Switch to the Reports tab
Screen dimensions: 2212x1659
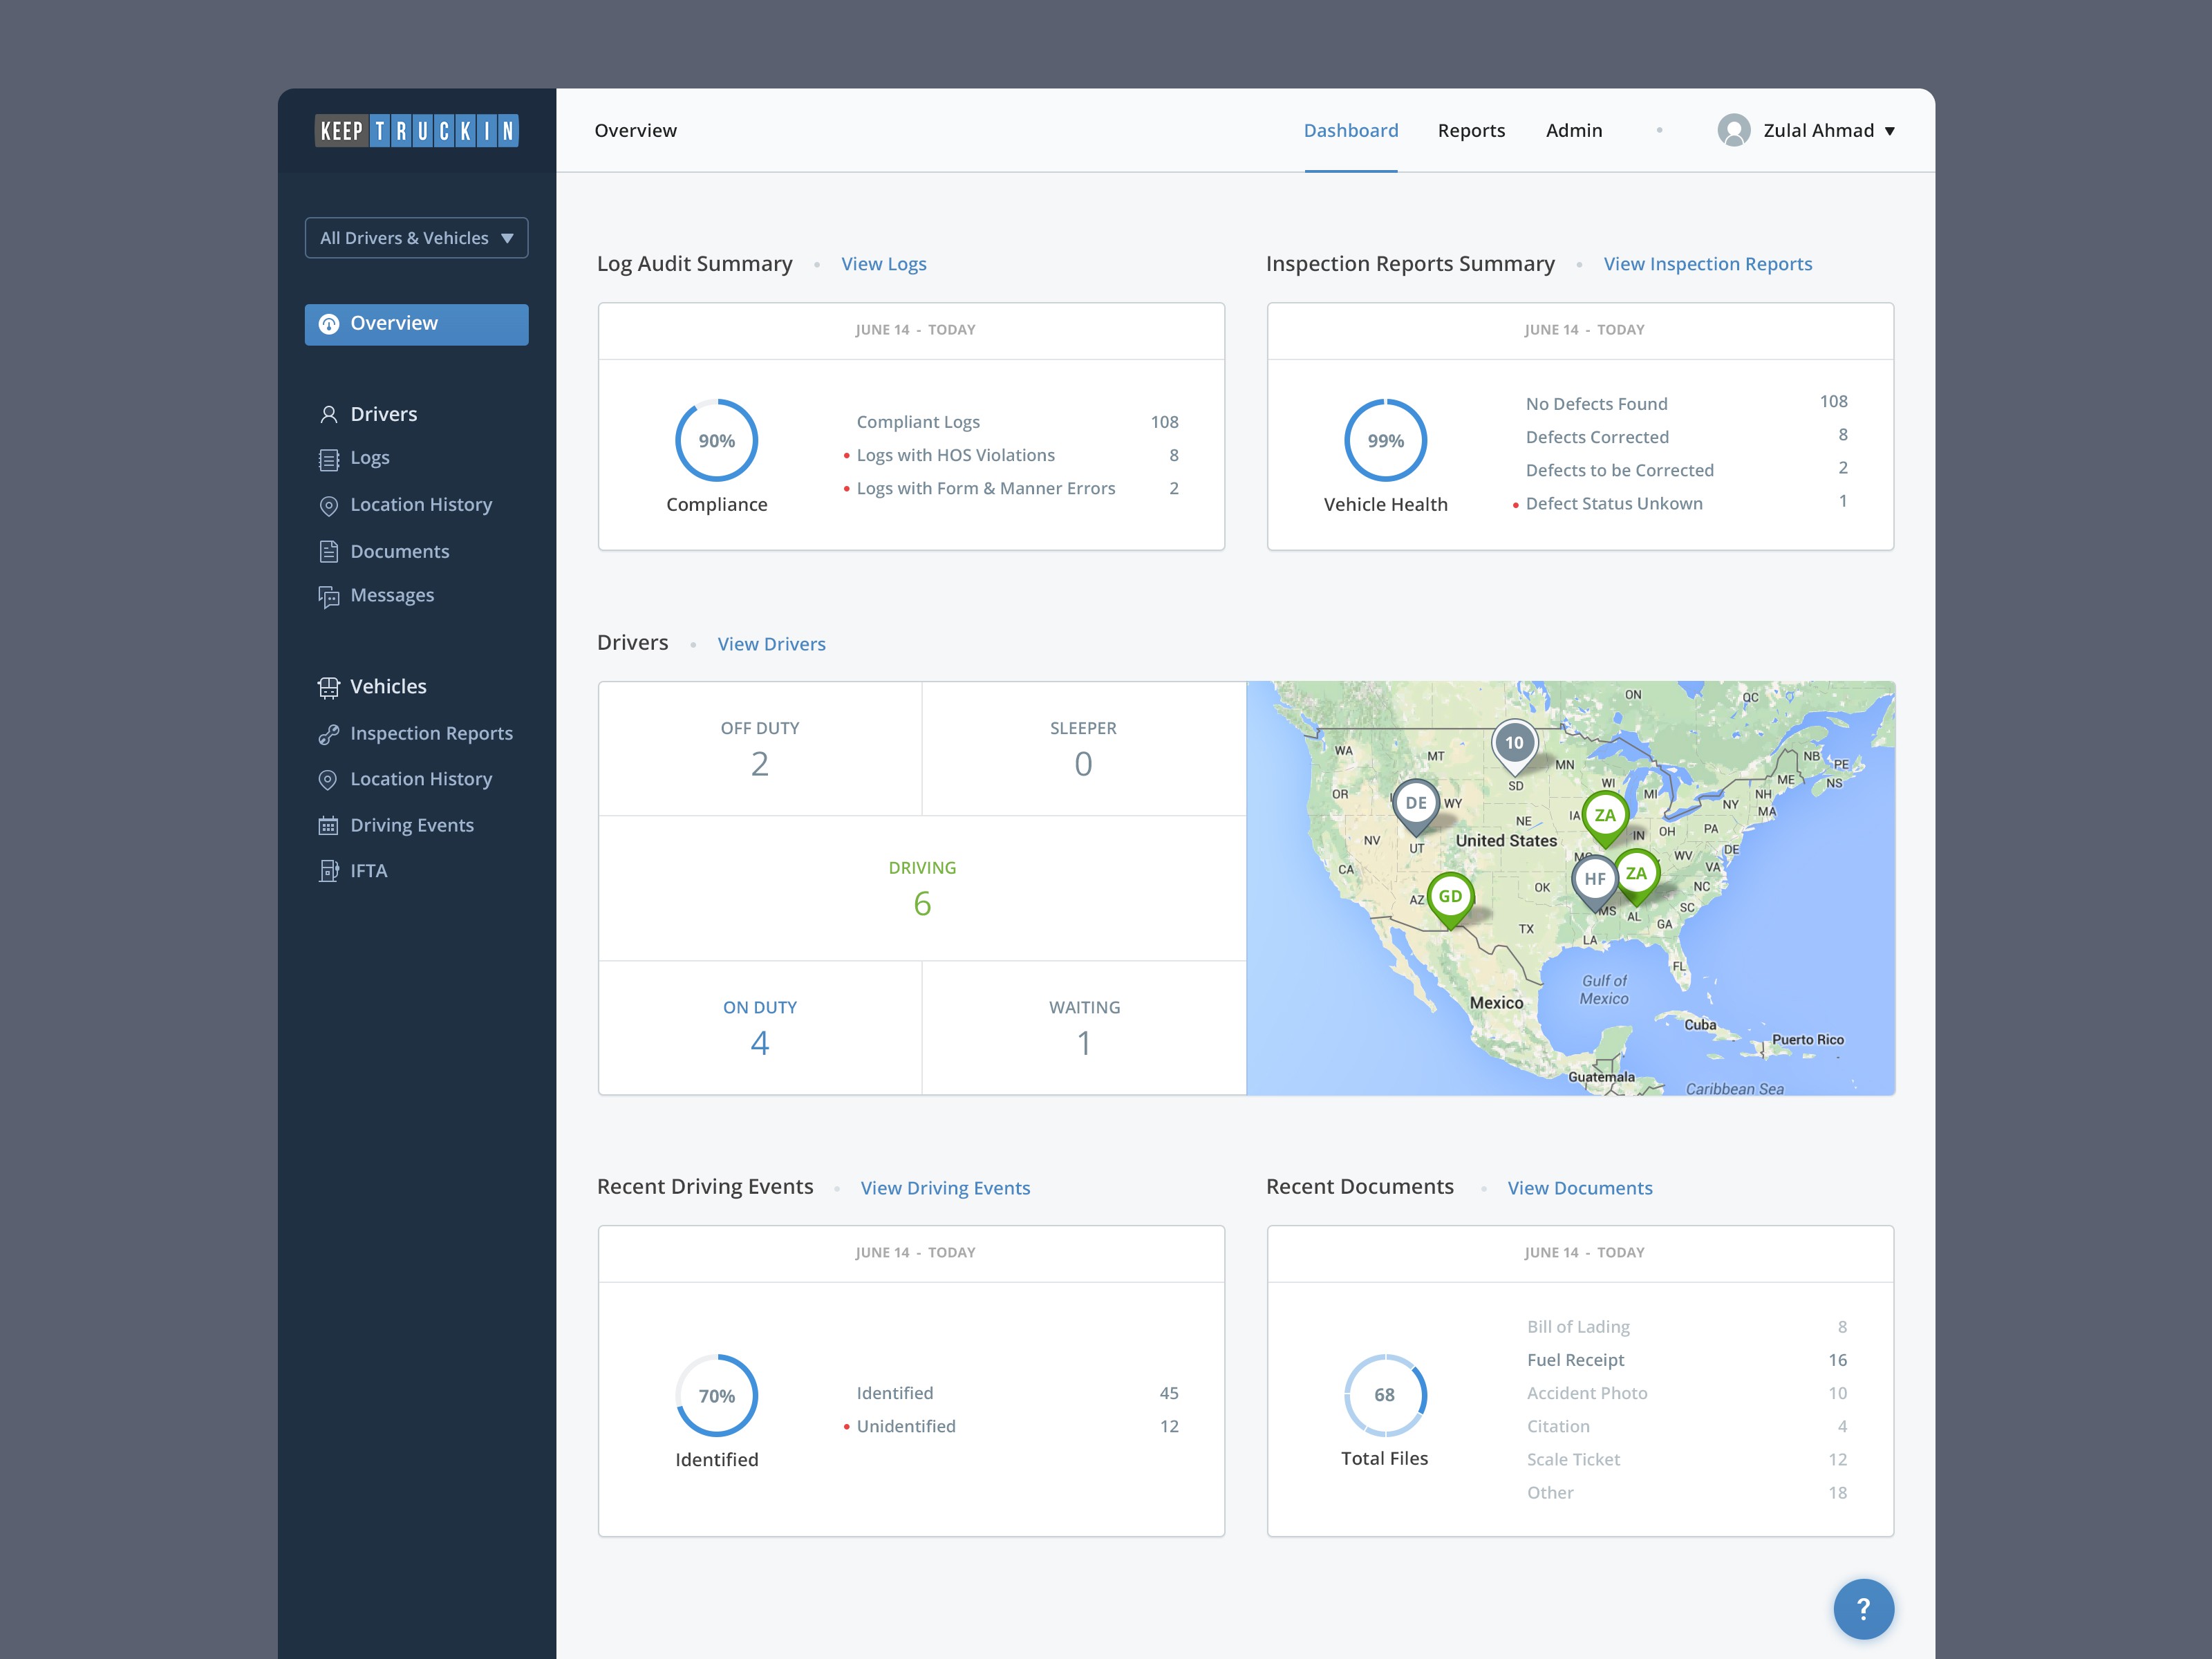click(x=1471, y=130)
